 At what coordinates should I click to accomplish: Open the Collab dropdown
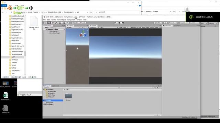(x=158, y=23)
